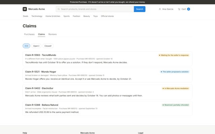The image size is (215, 134).
Task: Open the Sports category
Action: coord(67,16)
